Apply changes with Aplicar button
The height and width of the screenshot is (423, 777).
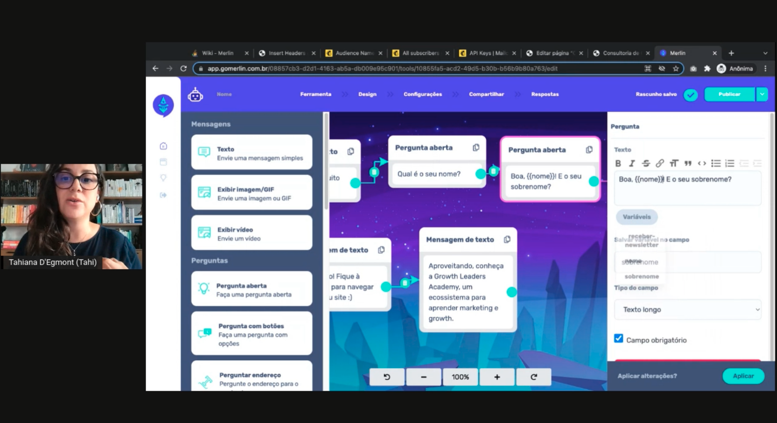click(743, 376)
